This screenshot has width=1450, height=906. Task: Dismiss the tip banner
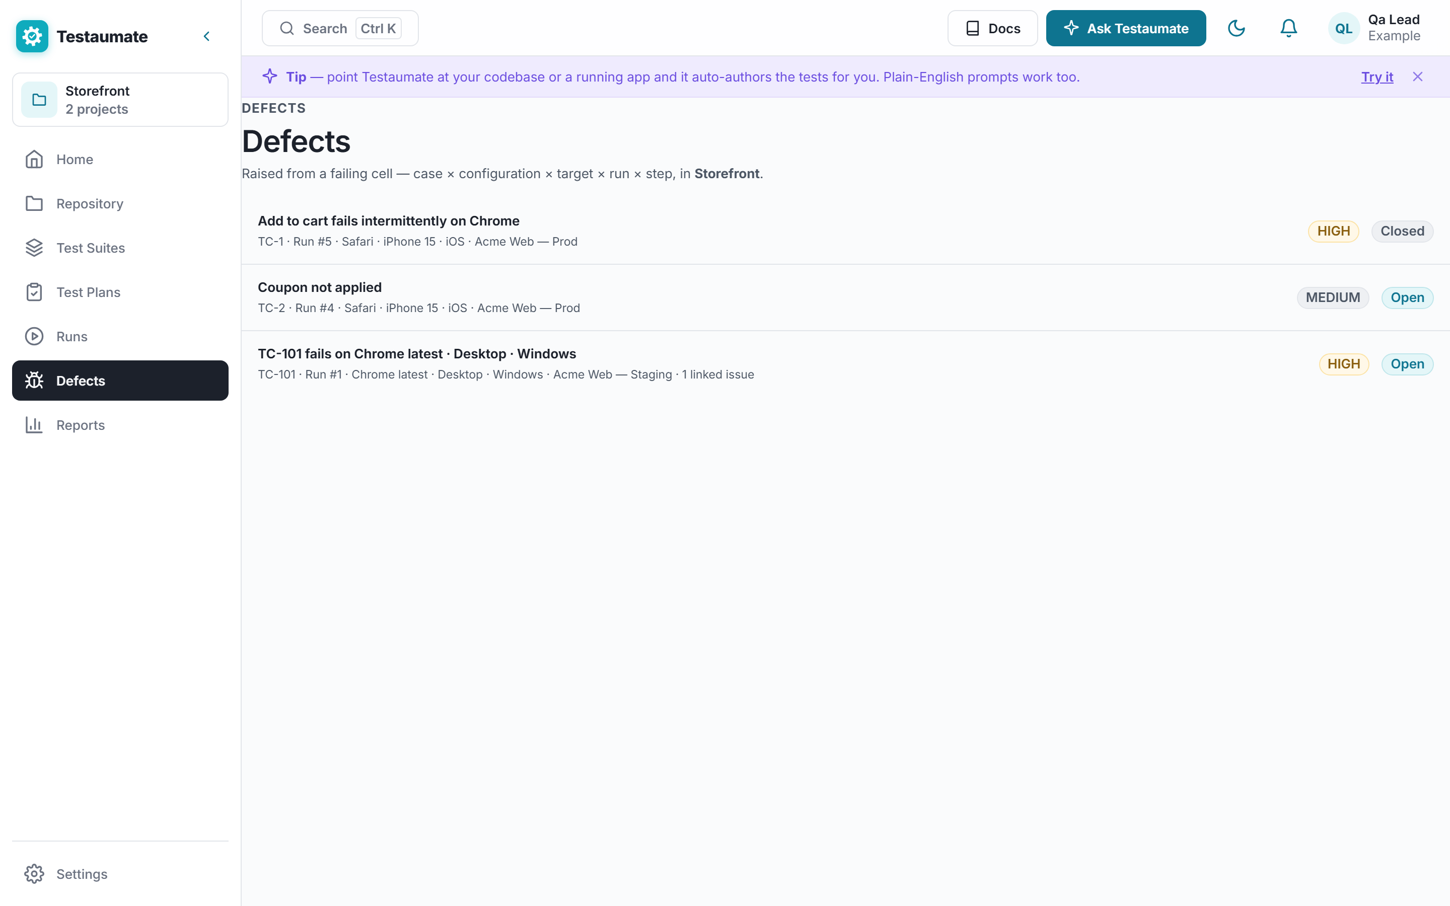coord(1417,77)
